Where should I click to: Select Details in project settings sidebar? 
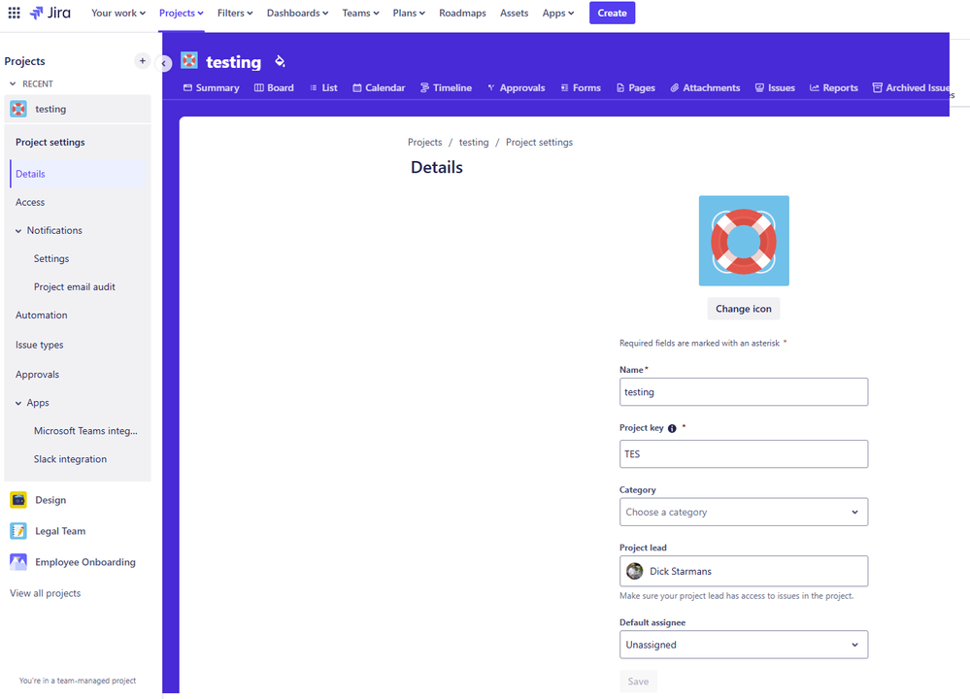pyautogui.click(x=78, y=174)
